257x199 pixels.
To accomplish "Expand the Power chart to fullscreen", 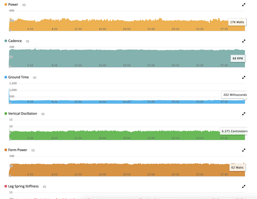I will click(244, 5).
